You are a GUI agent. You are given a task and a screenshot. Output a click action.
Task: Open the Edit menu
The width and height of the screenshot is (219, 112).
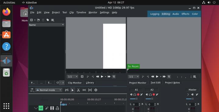[x=39, y=12]
